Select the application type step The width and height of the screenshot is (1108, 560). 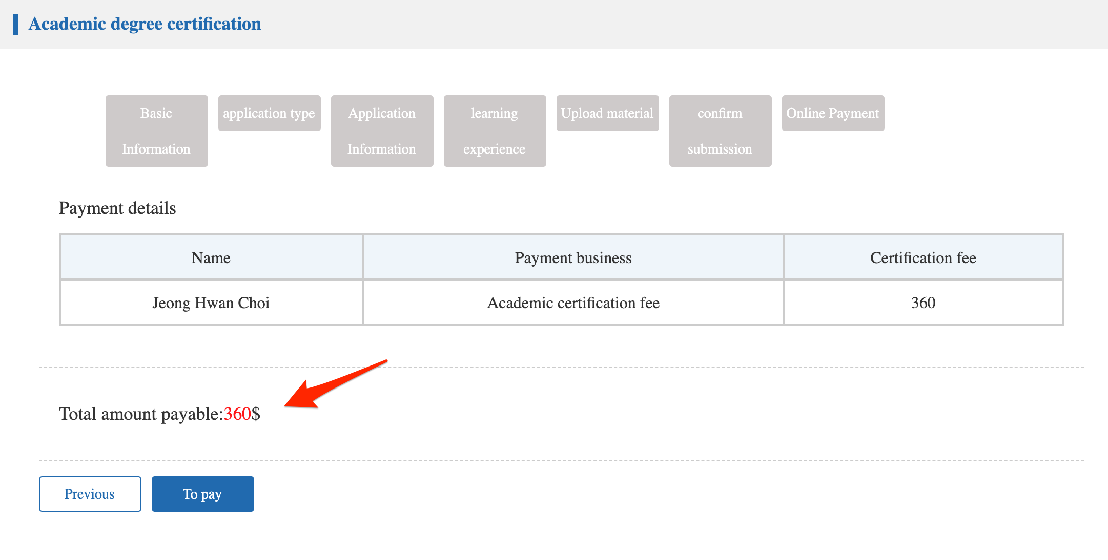269,113
